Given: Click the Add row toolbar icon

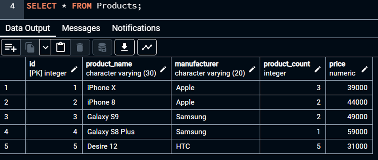Looking at the screenshot, I should (10, 47).
